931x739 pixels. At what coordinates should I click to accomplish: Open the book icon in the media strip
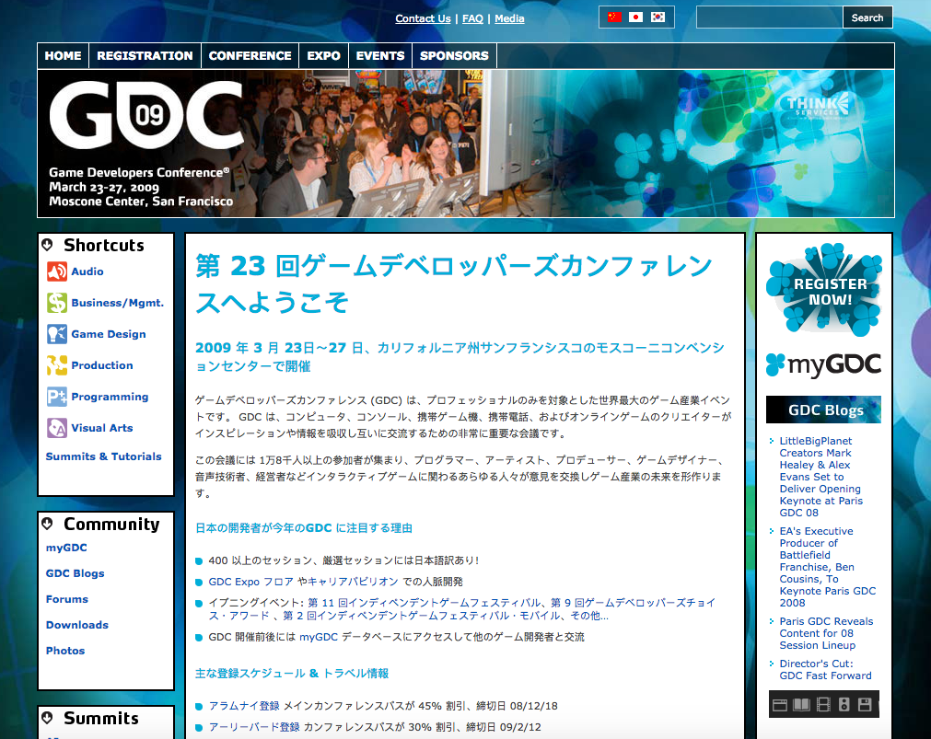coord(801,705)
